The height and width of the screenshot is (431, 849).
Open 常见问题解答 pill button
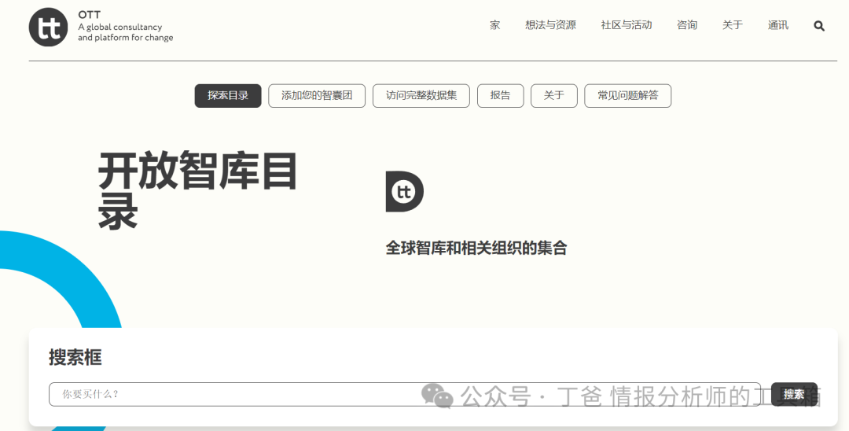tap(628, 96)
